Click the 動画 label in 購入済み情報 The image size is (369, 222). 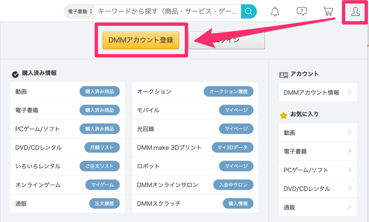[21, 91]
